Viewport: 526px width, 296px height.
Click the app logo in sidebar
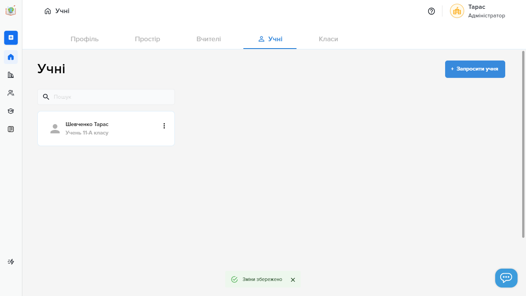tap(11, 10)
